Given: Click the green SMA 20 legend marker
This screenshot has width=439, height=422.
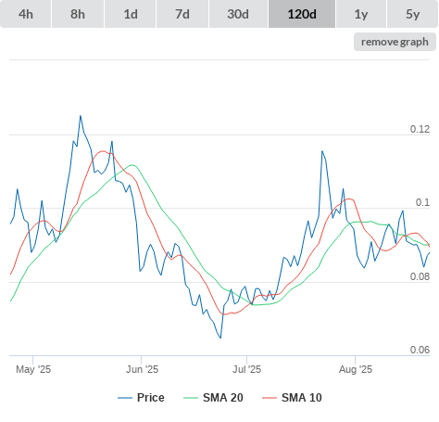Looking at the screenshot, I should pos(191,398).
